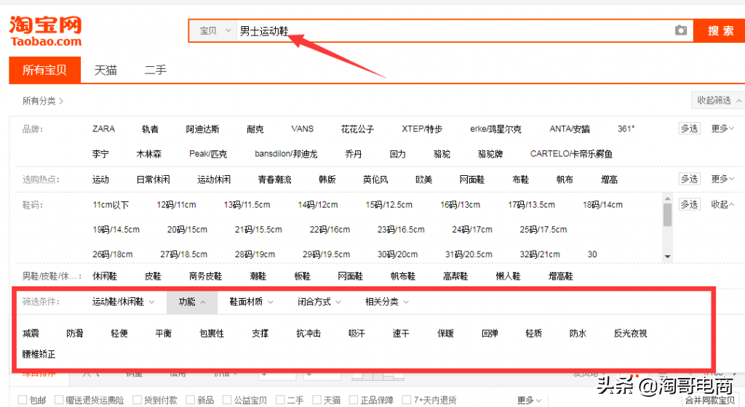745x407 pixels.
Task: Select category 高帮鞋
Action: pyautogui.click(x=455, y=276)
